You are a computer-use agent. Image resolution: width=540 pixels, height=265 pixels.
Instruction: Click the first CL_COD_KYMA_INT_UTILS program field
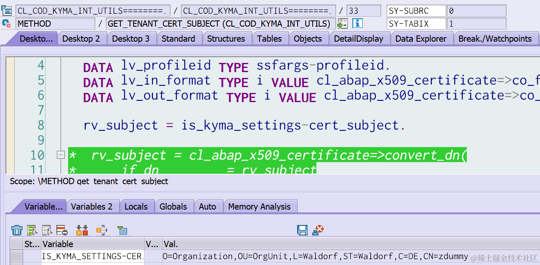coord(93,10)
